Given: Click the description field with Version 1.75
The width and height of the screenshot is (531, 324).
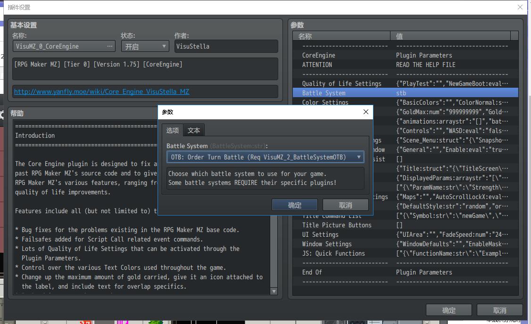Looking at the screenshot, I should coord(145,69).
